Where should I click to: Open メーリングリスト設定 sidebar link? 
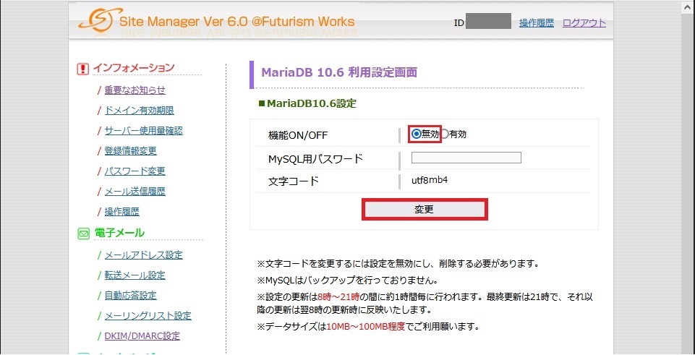[148, 316]
